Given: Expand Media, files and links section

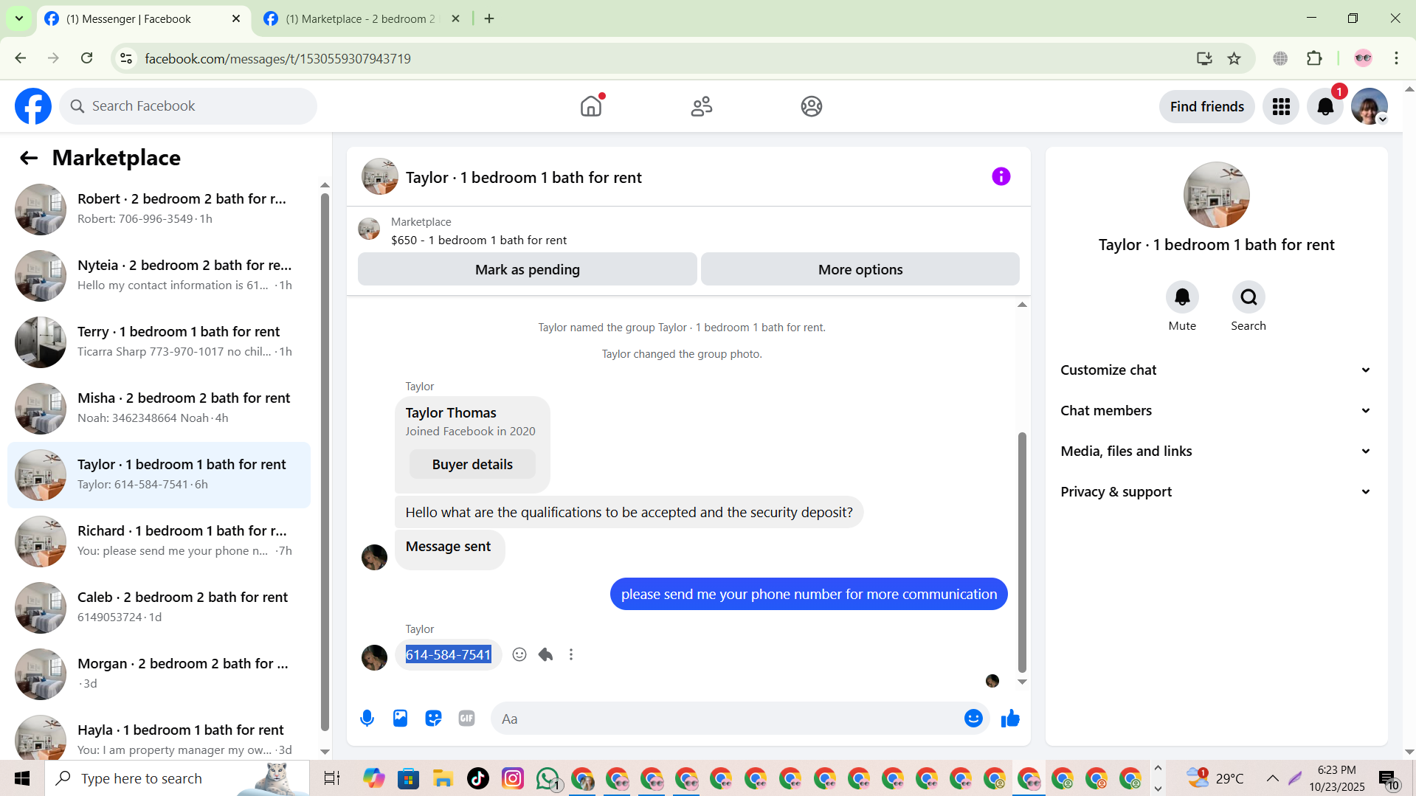Looking at the screenshot, I should point(1216,451).
